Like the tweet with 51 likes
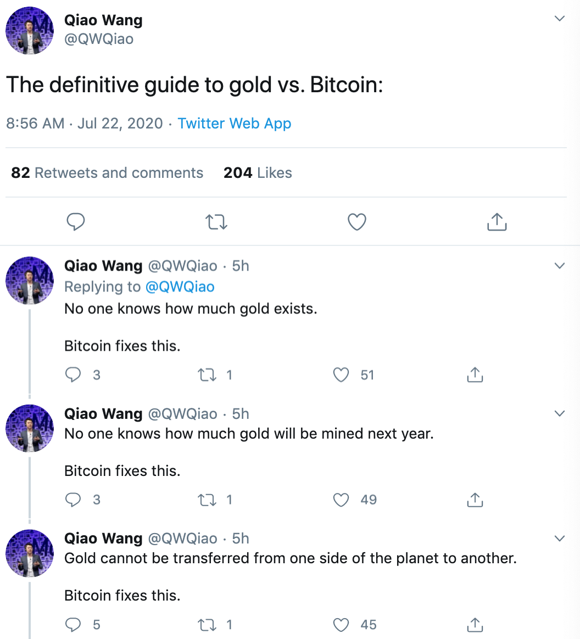 pyautogui.click(x=341, y=374)
